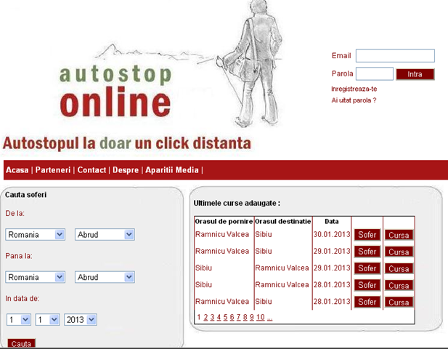Click Sofer for the 30.01.2013 ride
This screenshot has width=448, height=349.
[367, 235]
